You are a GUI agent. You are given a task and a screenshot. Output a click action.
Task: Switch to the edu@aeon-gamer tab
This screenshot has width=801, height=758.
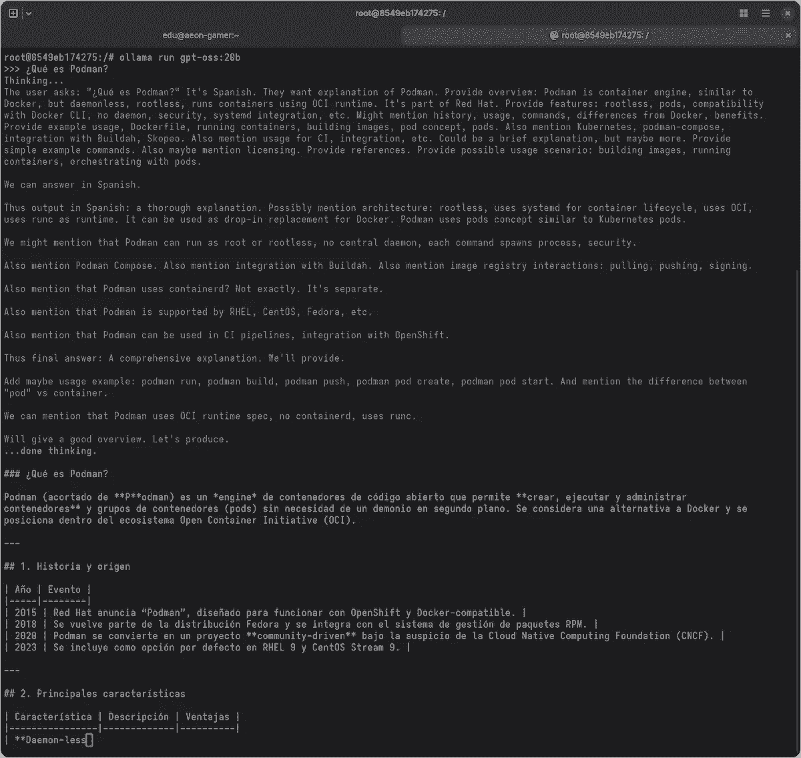tap(200, 35)
